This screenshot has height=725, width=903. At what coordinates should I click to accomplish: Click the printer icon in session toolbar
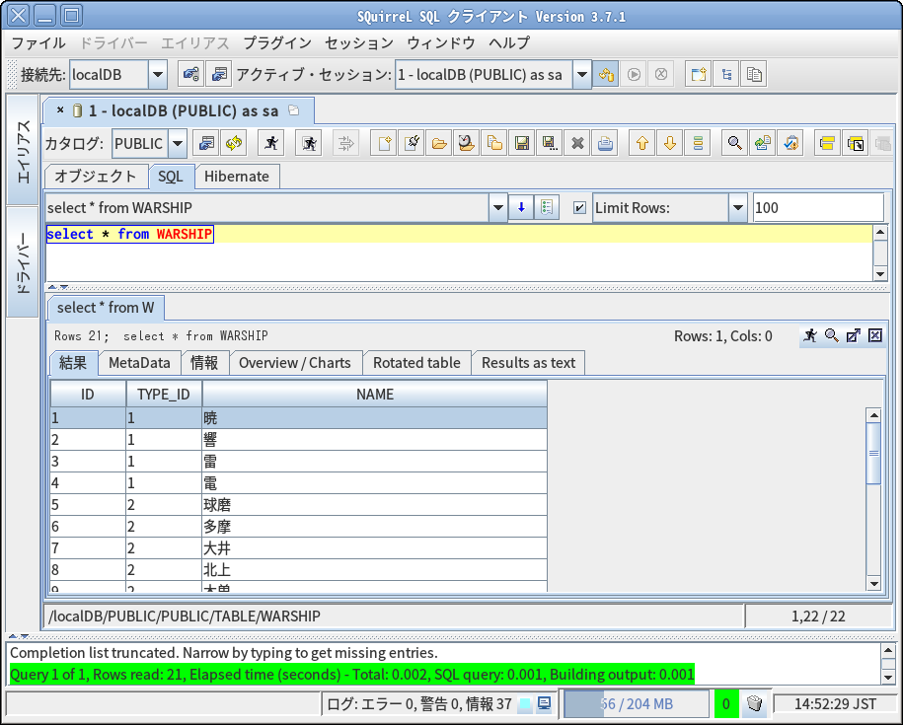(x=605, y=143)
